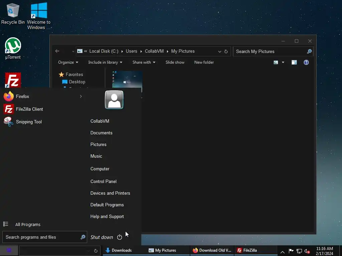The height and width of the screenshot is (256, 342).
Task: Click the power icon beside Shut down
Action: click(120, 237)
